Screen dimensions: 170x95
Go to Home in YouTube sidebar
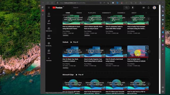pos(49,15)
